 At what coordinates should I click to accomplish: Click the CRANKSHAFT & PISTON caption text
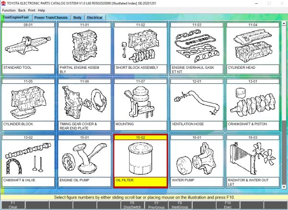(x=247, y=124)
